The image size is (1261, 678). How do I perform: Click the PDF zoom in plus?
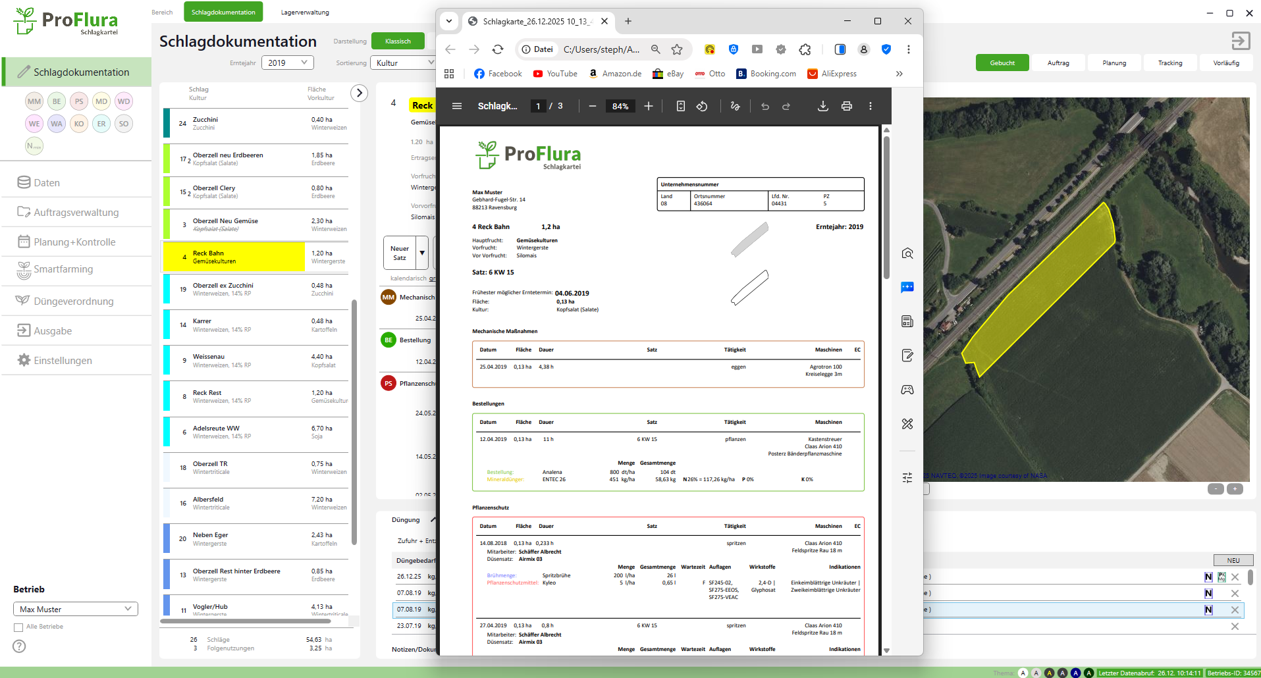point(649,106)
